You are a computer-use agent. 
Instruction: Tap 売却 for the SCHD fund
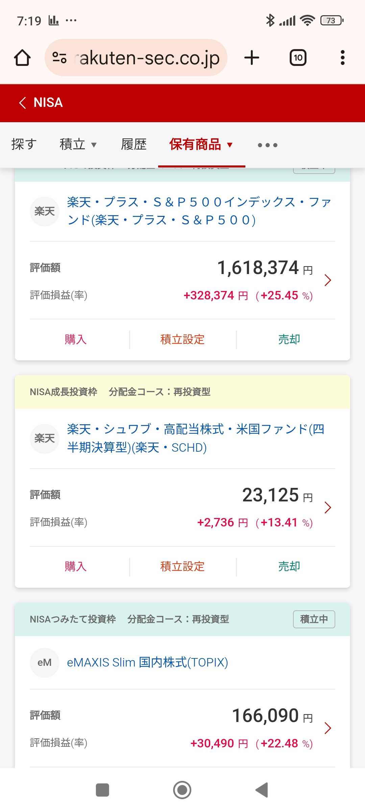coord(289,566)
